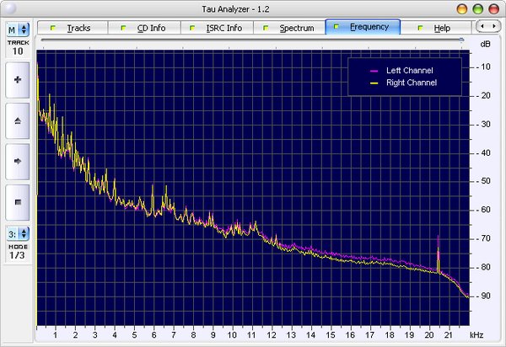Click the stop square button
Viewport: 506px width, 347px height.
pos(18,202)
